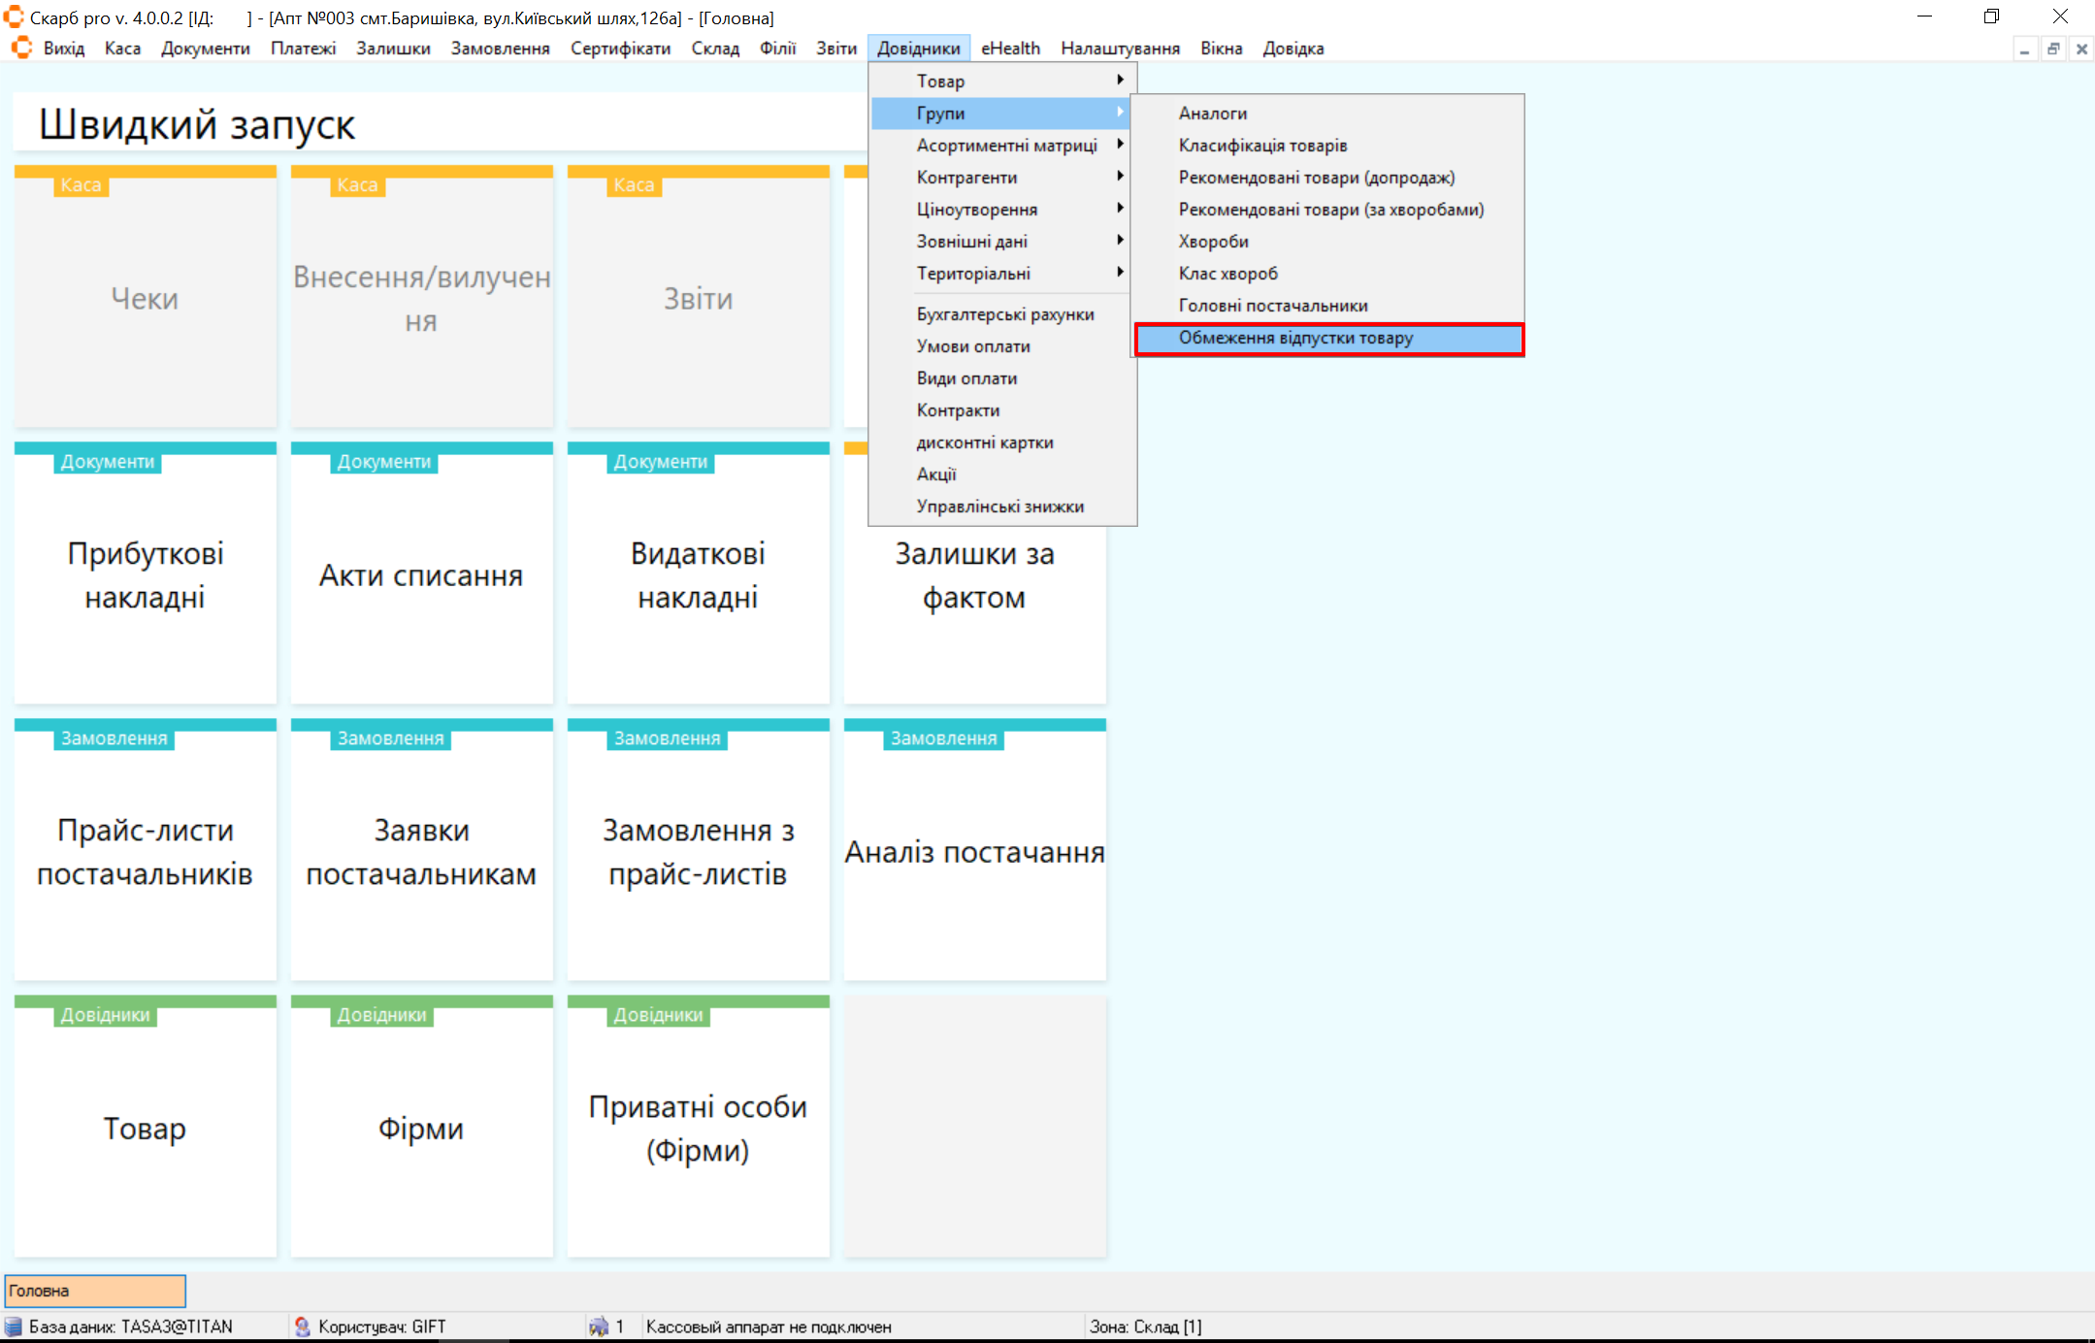Launch the Приватні особи (Фірми) tile
The image size is (2095, 1343).
[698, 1128]
